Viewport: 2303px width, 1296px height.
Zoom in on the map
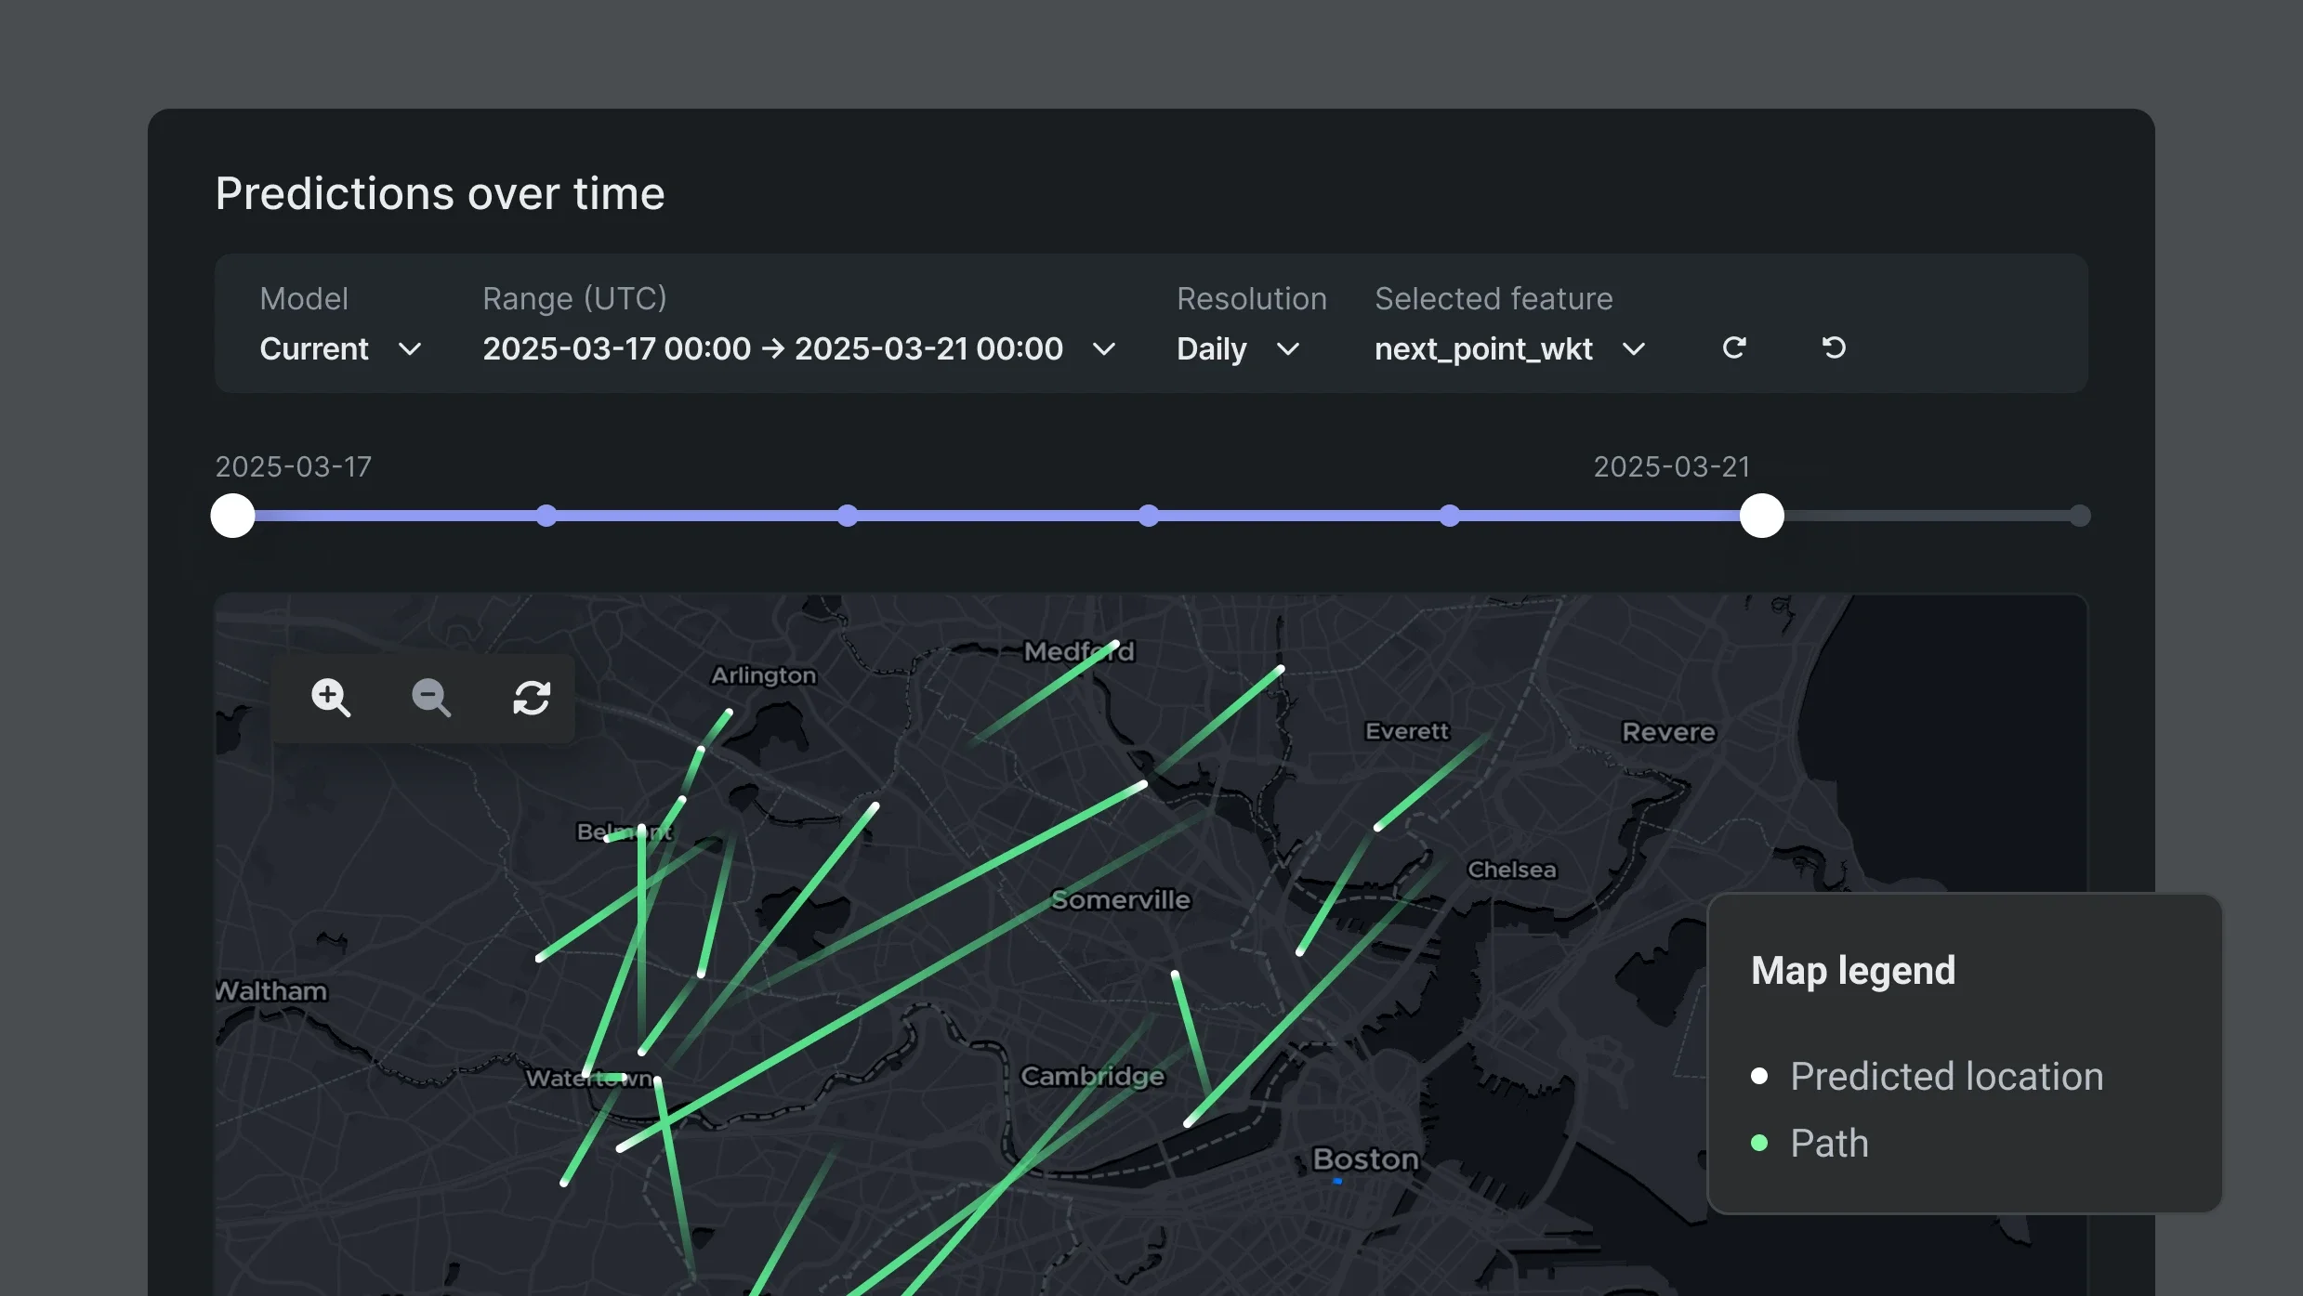click(331, 699)
